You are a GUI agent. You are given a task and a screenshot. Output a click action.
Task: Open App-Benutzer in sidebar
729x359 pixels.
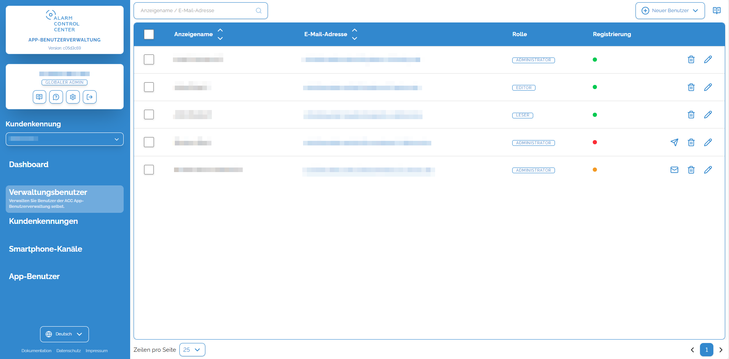(34, 276)
